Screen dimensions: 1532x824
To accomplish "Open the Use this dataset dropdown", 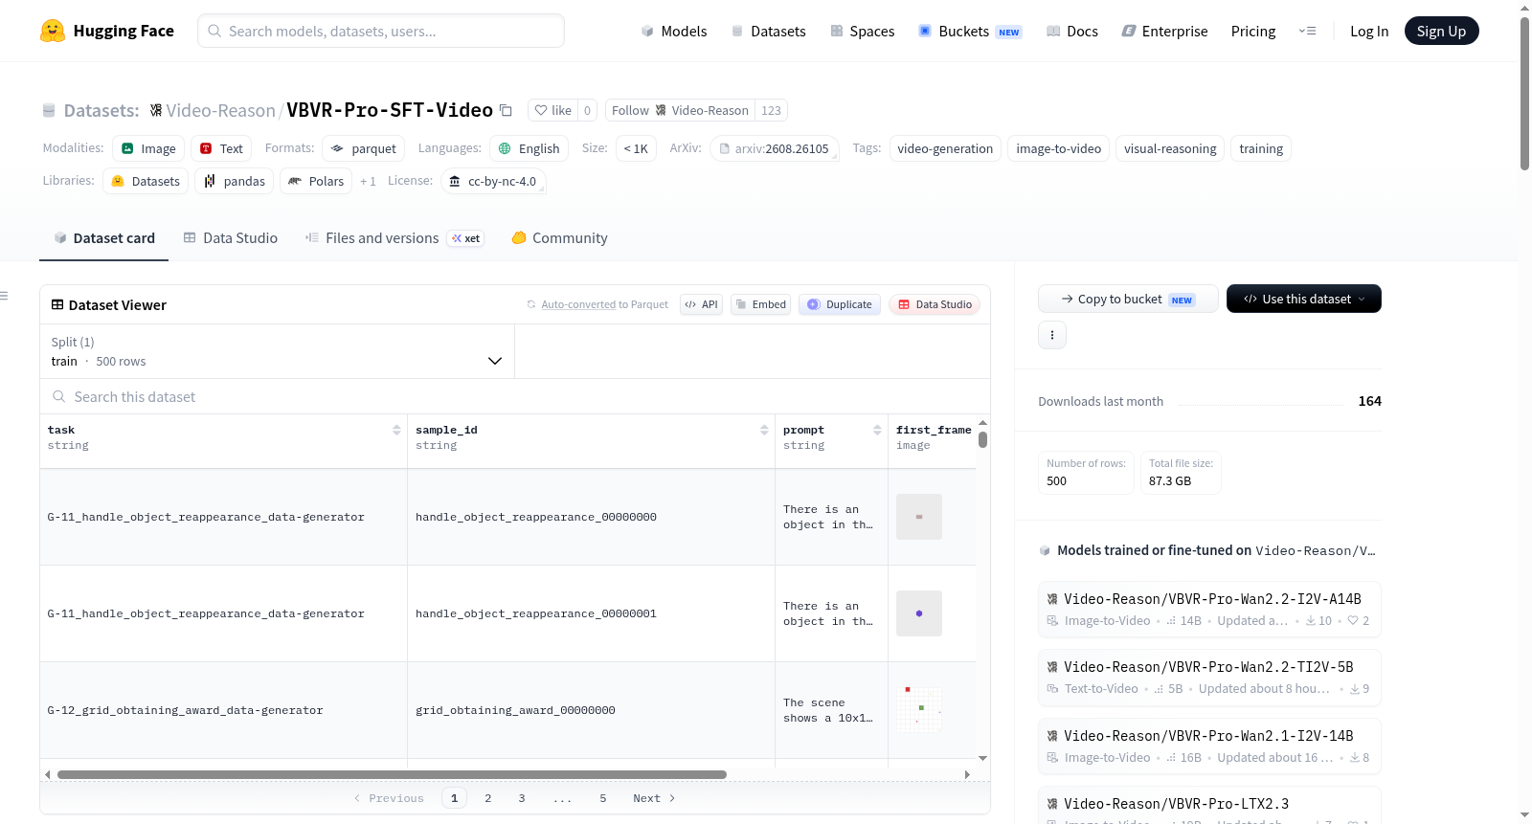I will [1304, 299].
